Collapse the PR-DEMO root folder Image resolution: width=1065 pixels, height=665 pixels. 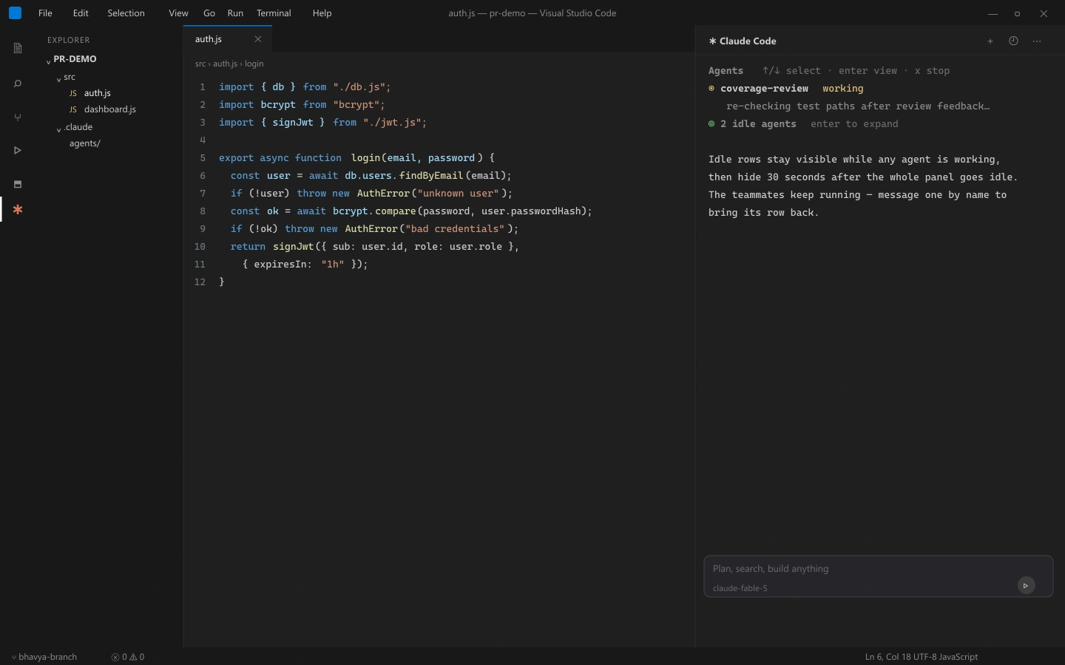click(48, 61)
